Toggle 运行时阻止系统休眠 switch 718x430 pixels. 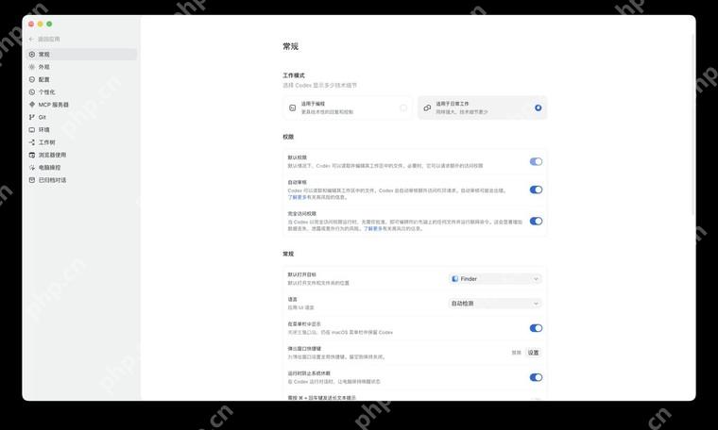[x=536, y=377]
